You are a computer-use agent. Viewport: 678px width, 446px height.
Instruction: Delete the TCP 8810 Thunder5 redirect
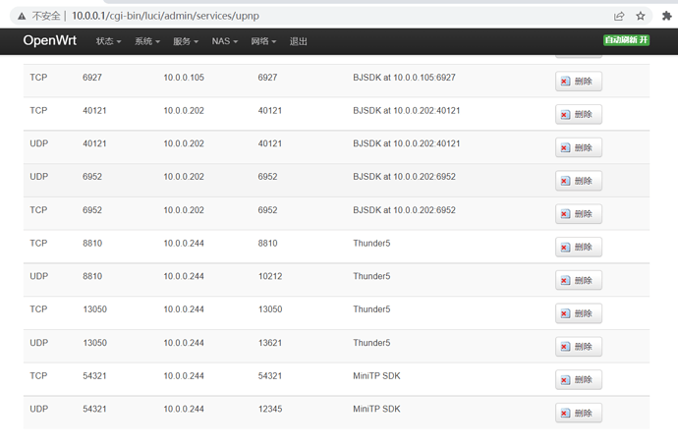(x=578, y=248)
